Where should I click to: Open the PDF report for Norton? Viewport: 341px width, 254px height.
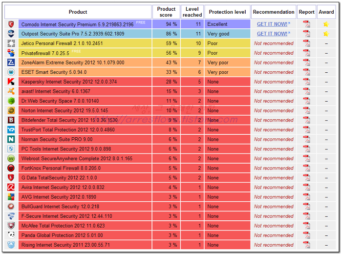(307, 110)
